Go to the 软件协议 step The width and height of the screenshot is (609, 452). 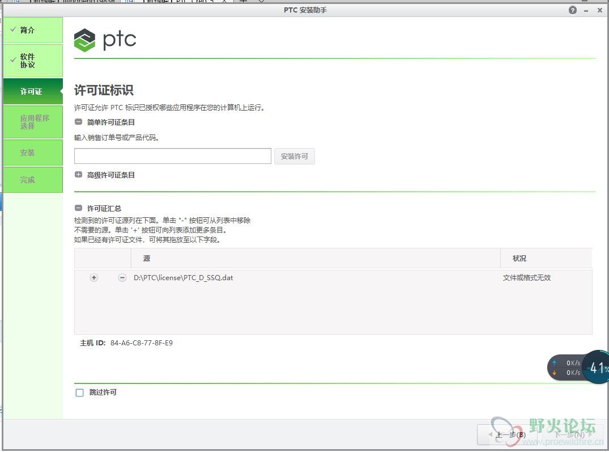[33, 61]
